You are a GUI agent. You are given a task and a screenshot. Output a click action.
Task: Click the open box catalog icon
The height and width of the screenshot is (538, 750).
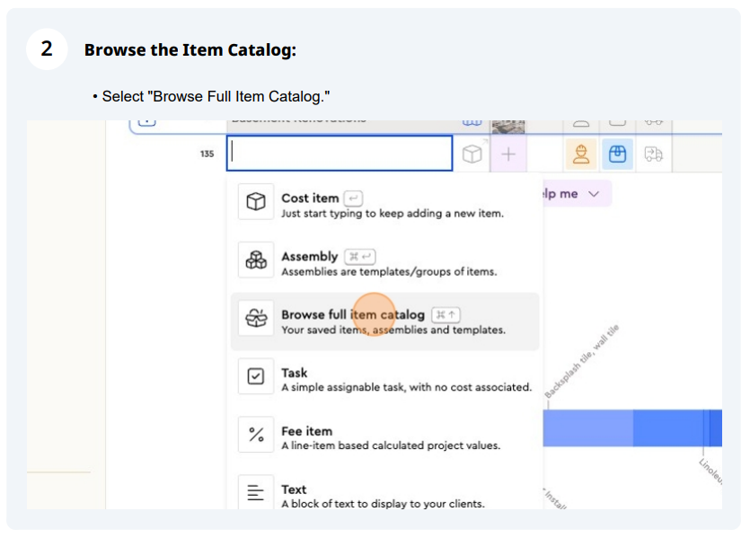[256, 318]
